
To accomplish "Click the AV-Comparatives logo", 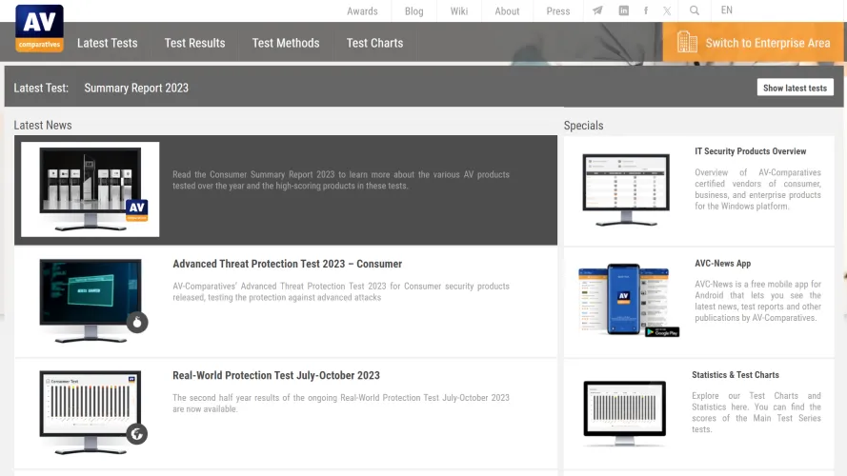I will point(39,29).
